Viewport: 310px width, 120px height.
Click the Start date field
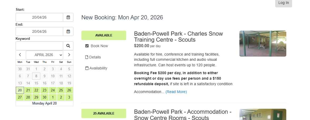click(x=39, y=17)
